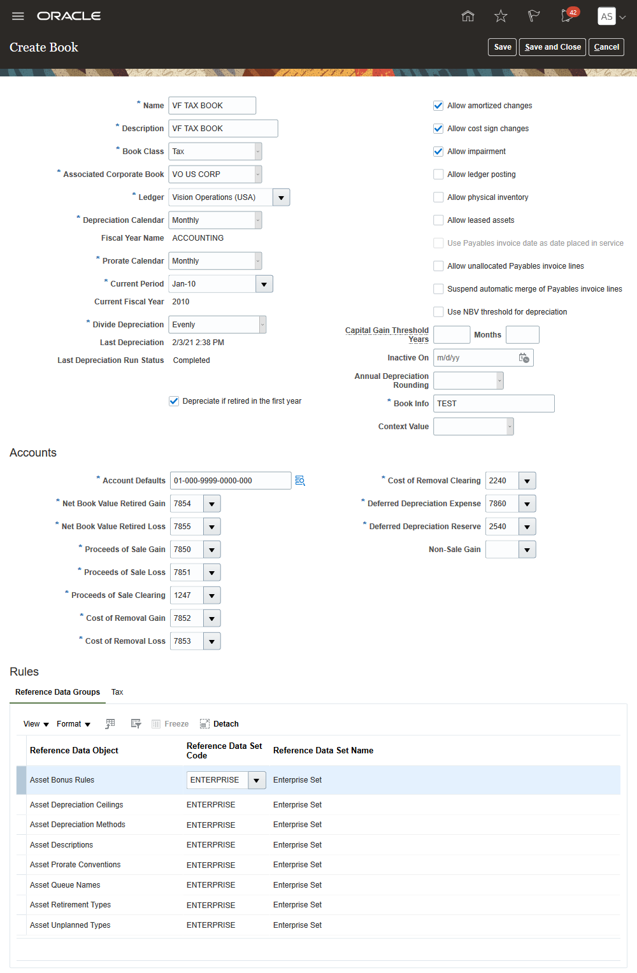
Task: Click the Save and Close button
Action: (553, 47)
